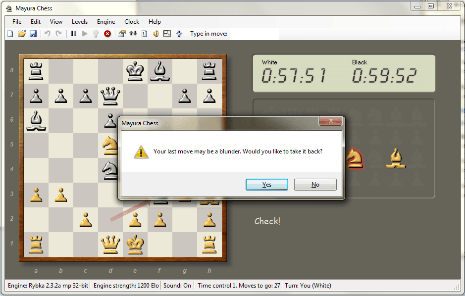Select the black rook on h8
Screen dimensions: 465x296
click(x=209, y=71)
